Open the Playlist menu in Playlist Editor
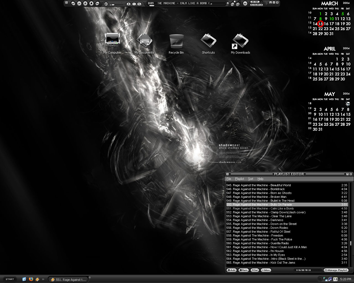Screen dimensions: 354x283 (x=240, y=179)
